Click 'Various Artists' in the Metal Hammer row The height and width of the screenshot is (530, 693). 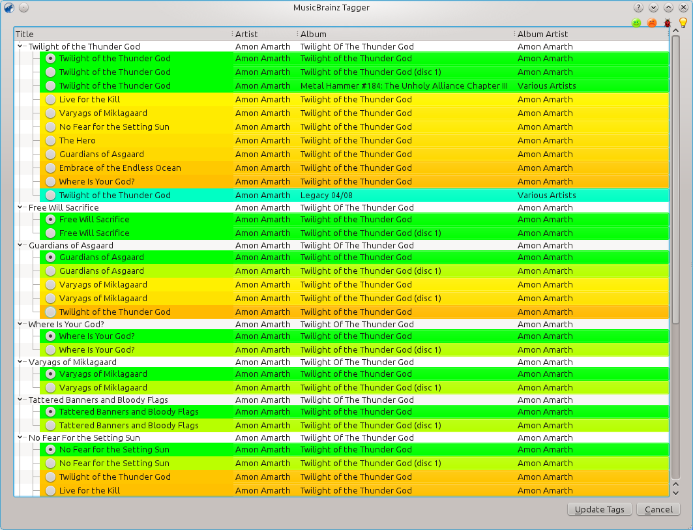pos(547,86)
